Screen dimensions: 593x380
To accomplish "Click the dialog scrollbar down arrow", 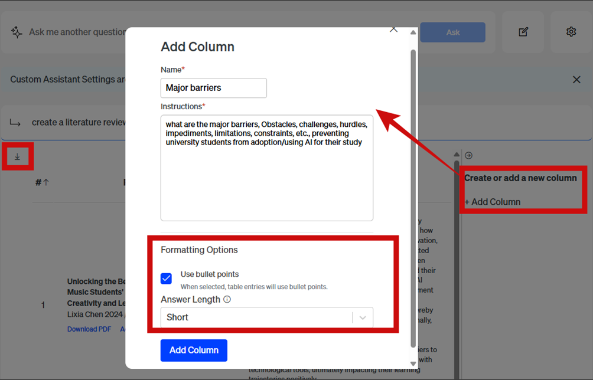I will tap(413, 363).
